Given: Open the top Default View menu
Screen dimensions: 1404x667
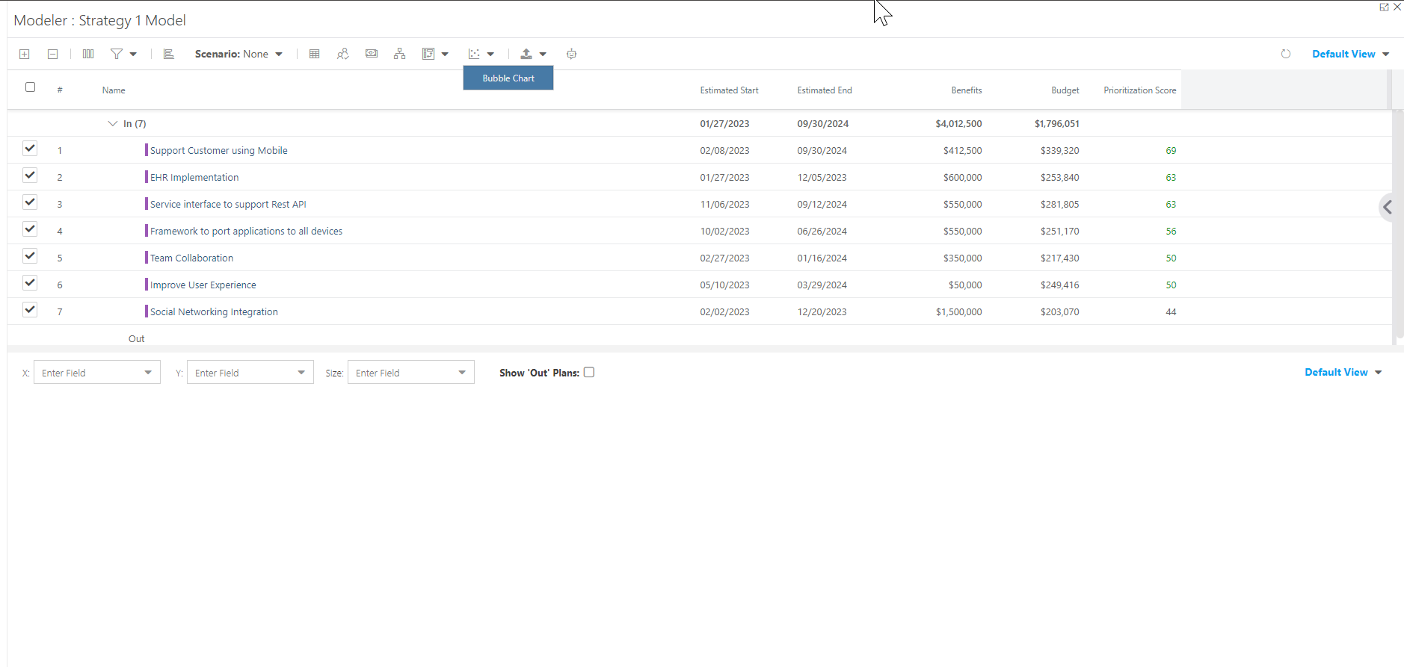Looking at the screenshot, I should 1350,54.
